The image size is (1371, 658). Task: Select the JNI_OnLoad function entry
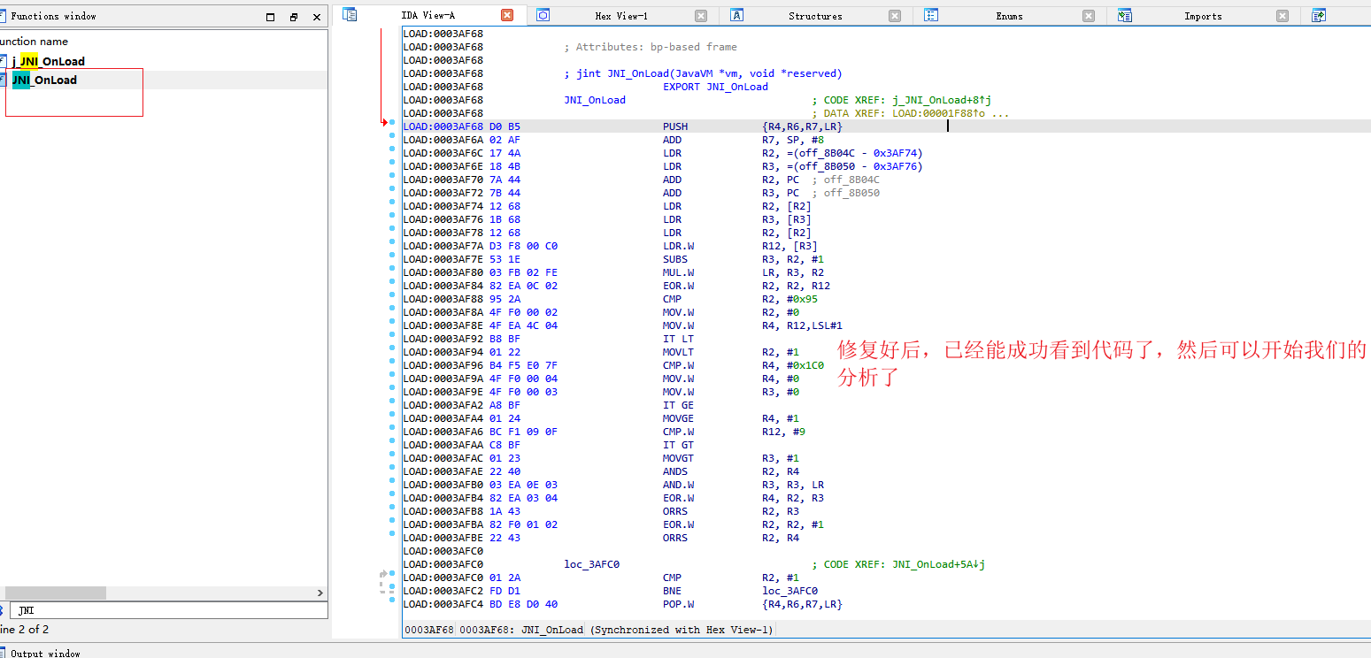pyautogui.click(x=44, y=80)
